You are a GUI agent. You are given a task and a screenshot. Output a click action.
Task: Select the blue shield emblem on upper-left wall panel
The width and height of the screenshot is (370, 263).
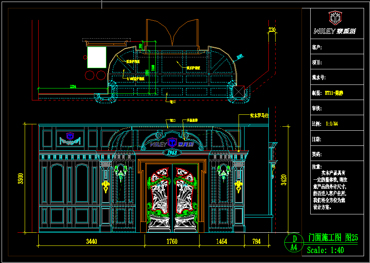(x=70, y=135)
